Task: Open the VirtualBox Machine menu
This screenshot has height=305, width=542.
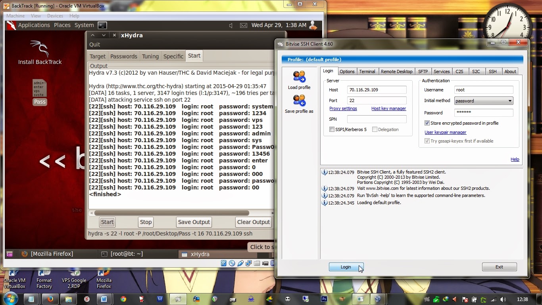Action: [15, 16]
